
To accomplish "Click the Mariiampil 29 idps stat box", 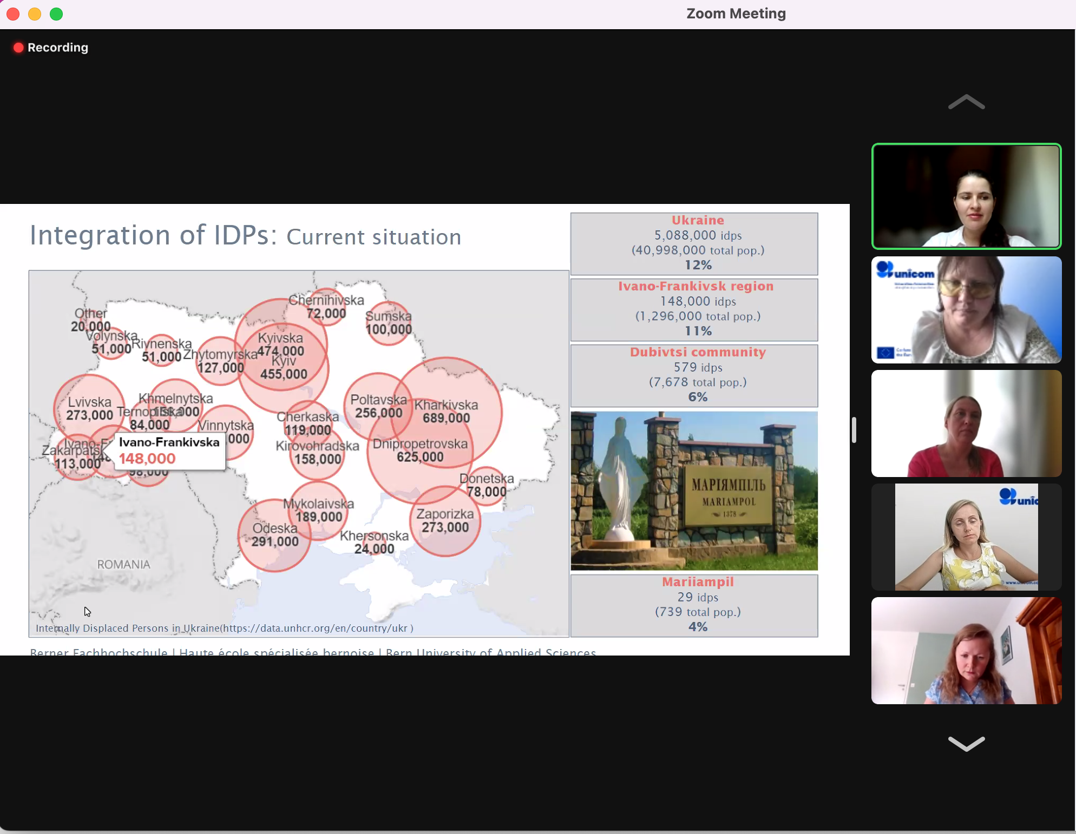I will pos(694,605).
